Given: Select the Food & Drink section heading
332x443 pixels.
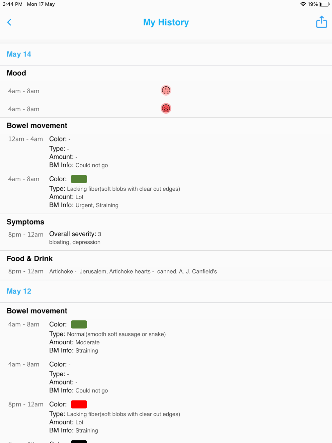Looking at the screenshot, I should point(30,258).
